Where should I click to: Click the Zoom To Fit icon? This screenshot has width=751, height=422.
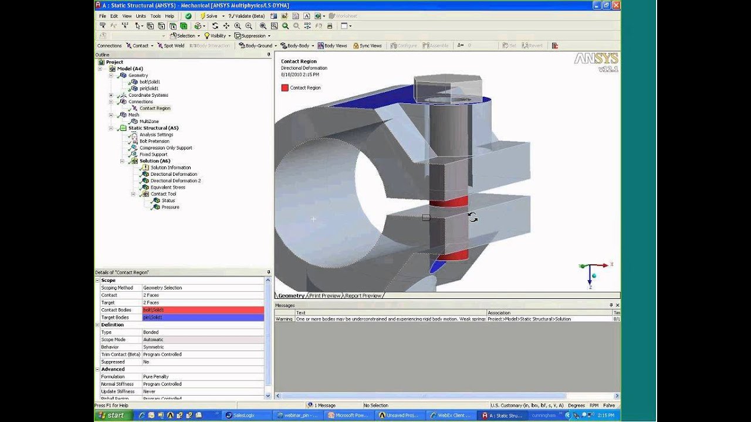(263, 26)
